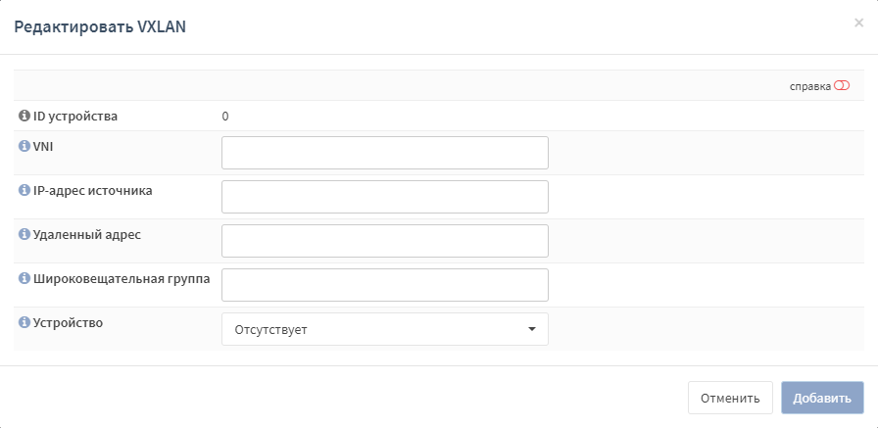This screenshot has width=878, height=428.
Task: Select the Удаленный адрес text box
Action: click(x=385, y=241)
